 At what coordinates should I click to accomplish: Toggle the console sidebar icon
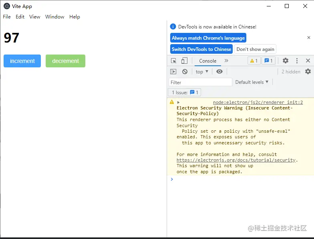pyautogui.click(x=173, y=71)
